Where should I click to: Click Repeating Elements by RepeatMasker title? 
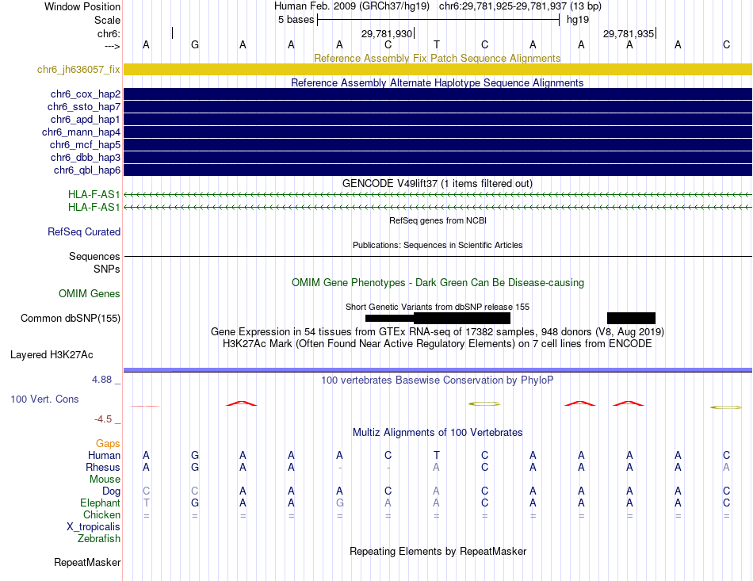pos(438,551)
